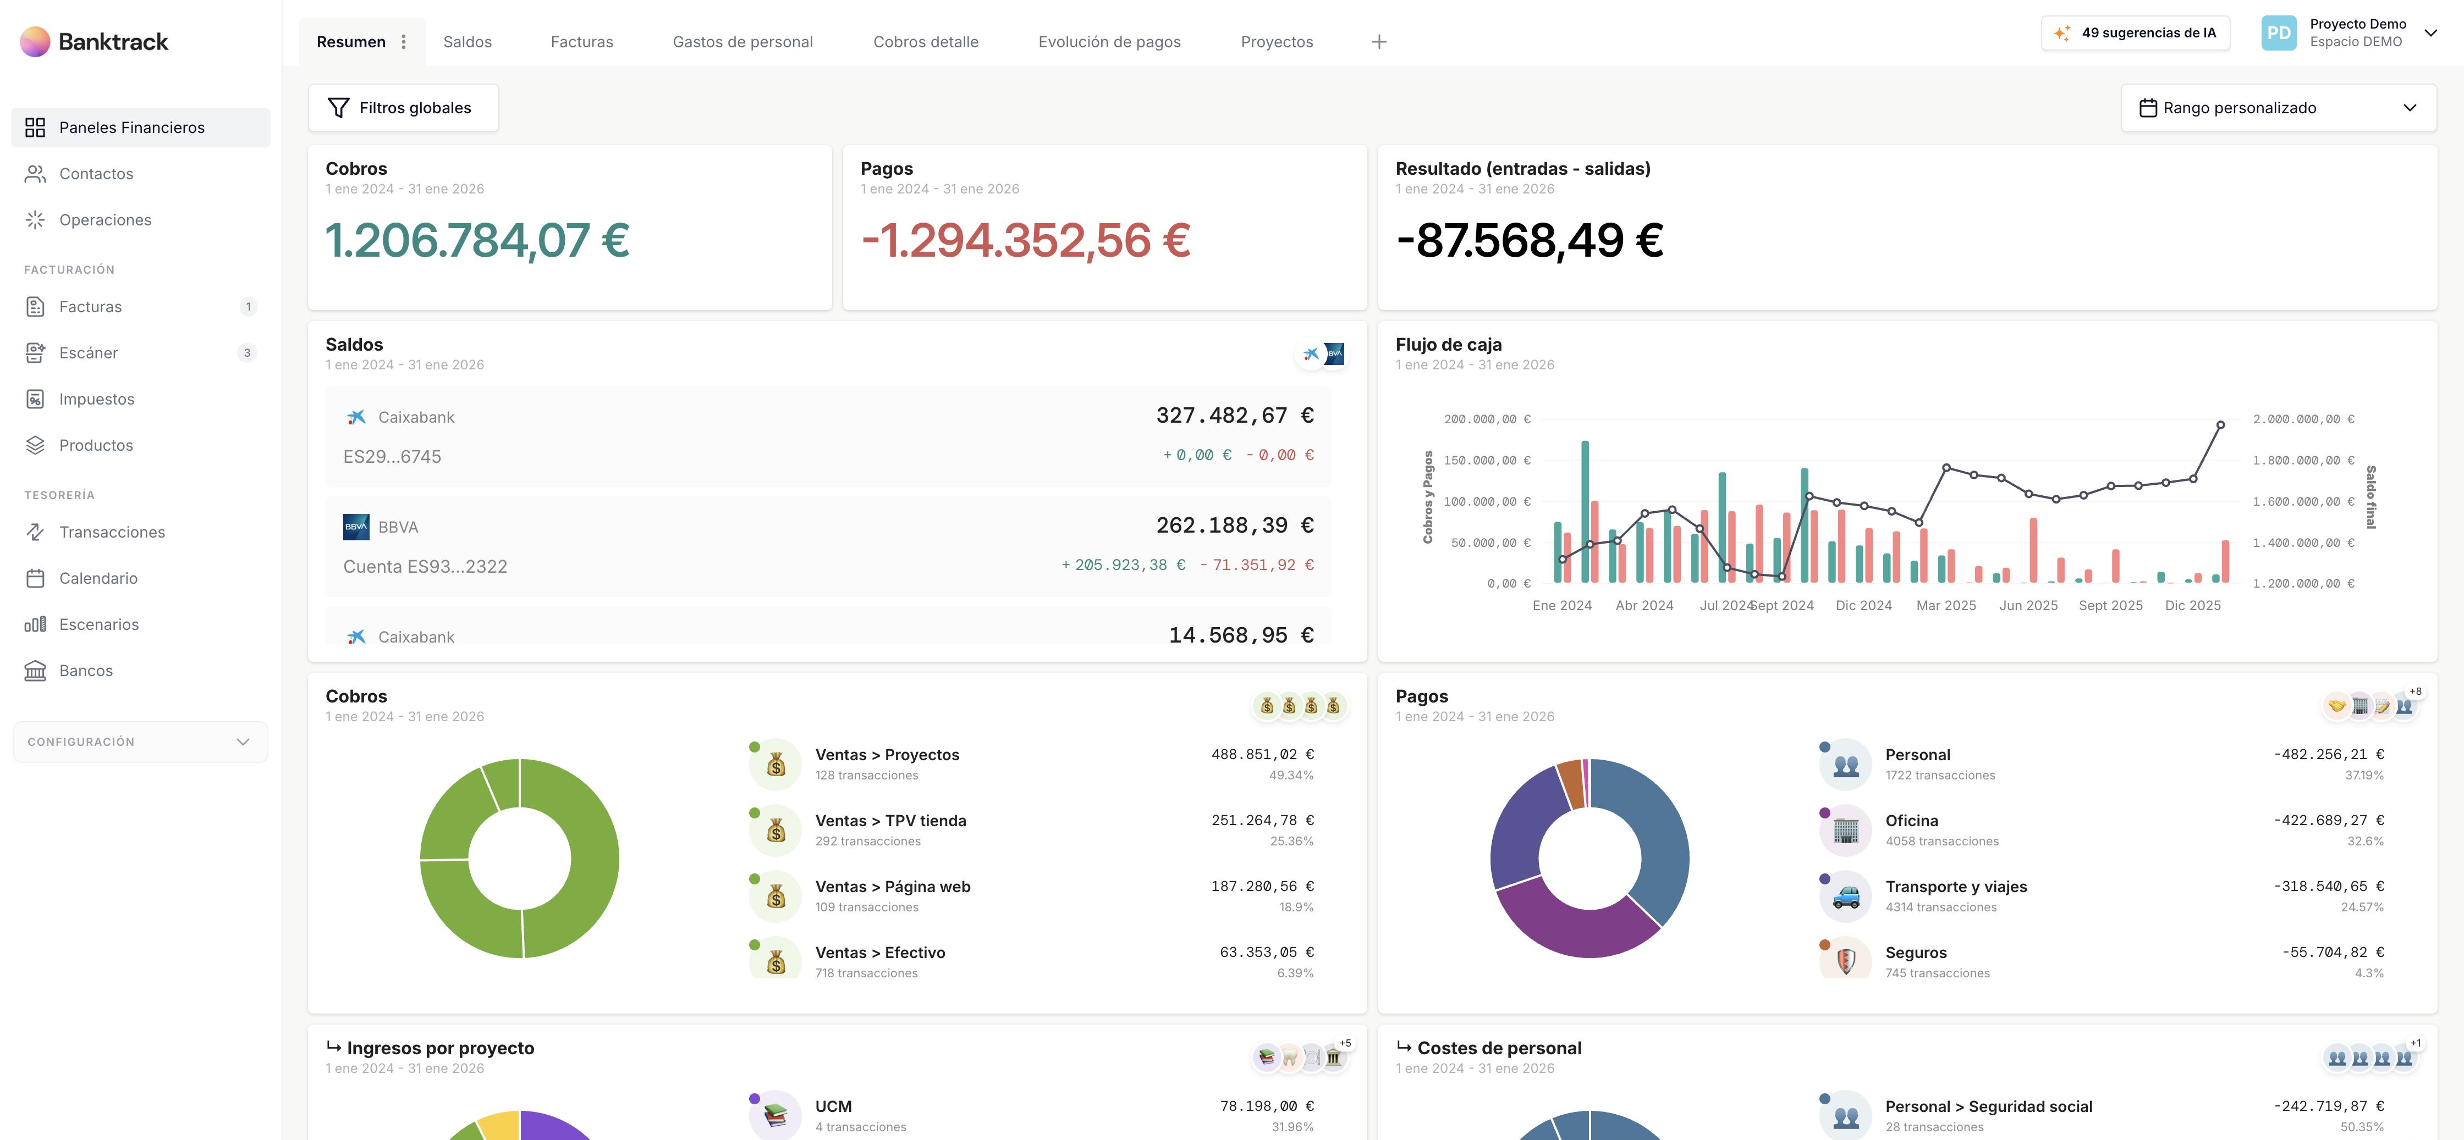Select the BBVA account balance row
Viewport: 2464px width, 1140px height.
click(x=827, y=546)
